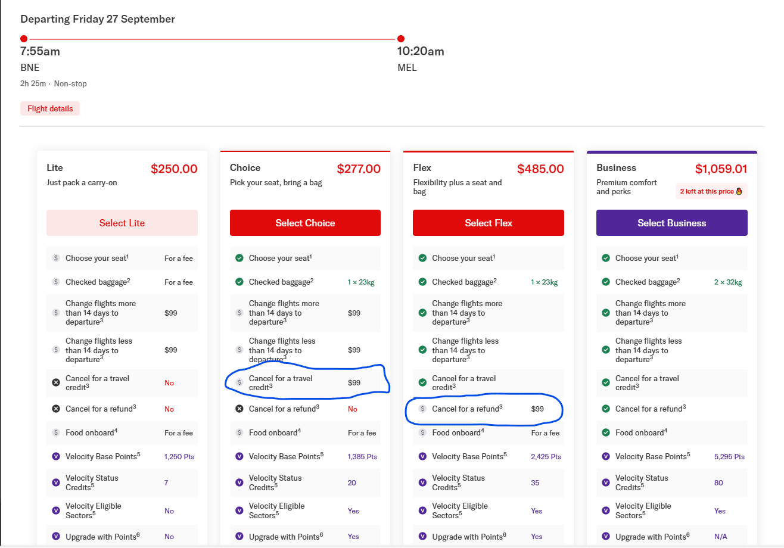Image resolution: width=784 pixels, height=548 pixels.
Task: Click the Lite fare price $250.00
Action: coord(174,169)
